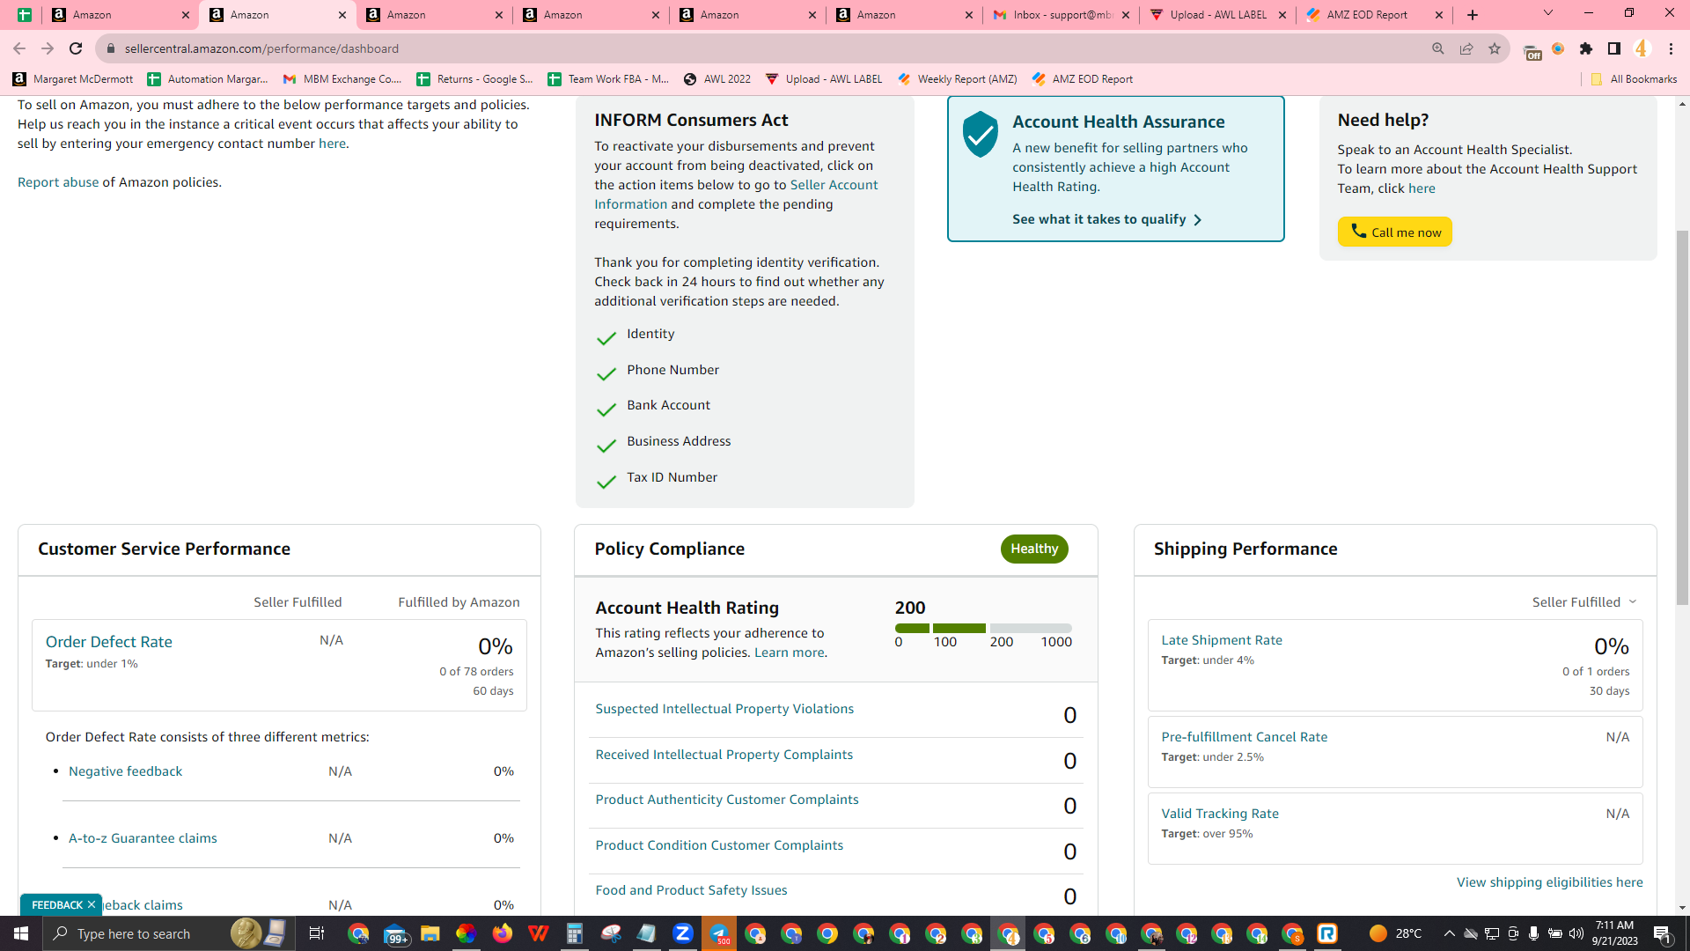Open the Valid Tracking Rate link
The image size is (1690, 951).
[1220, 814]
